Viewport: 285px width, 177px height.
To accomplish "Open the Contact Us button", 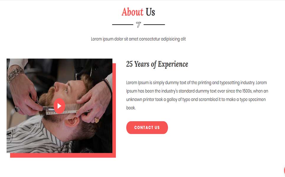I will pos(147,128).
